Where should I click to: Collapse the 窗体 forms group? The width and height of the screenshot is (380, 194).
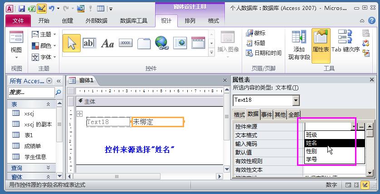pyautogui.click(x=48, y=177)
